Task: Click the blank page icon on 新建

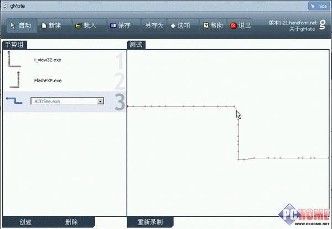Action: (44, 26)
